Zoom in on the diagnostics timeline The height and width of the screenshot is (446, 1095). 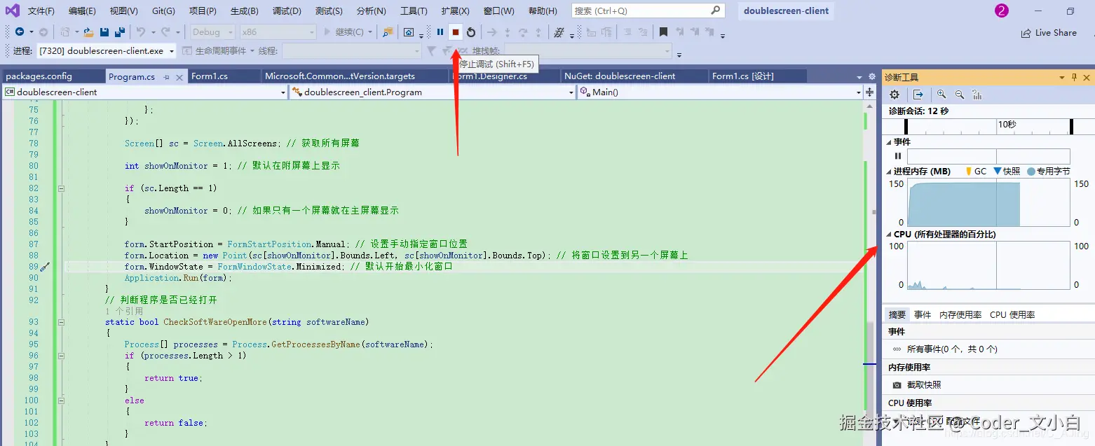click(941, 95)
